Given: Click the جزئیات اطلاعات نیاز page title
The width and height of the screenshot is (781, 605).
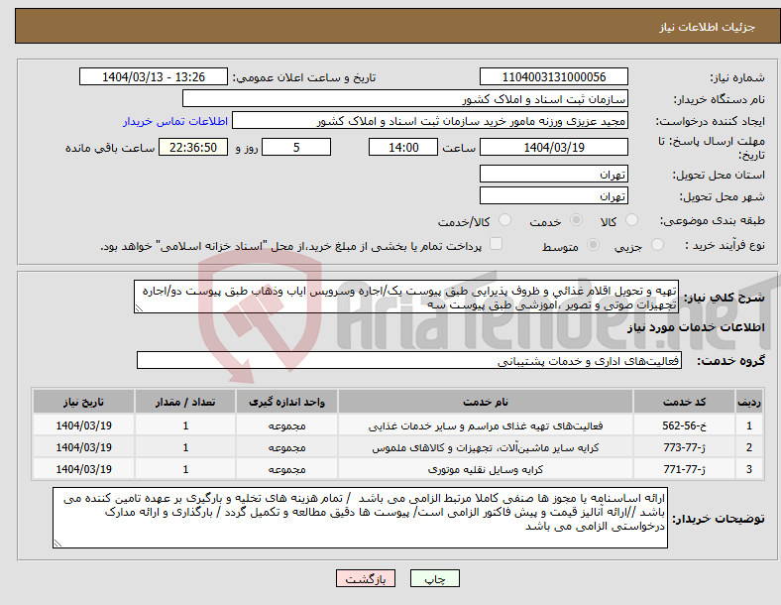Looking at the screenshot, I should pyautogui.click(x=708, y=27).
